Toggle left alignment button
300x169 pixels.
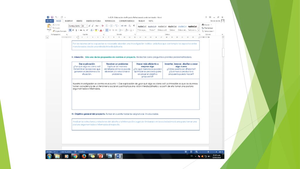107,30
